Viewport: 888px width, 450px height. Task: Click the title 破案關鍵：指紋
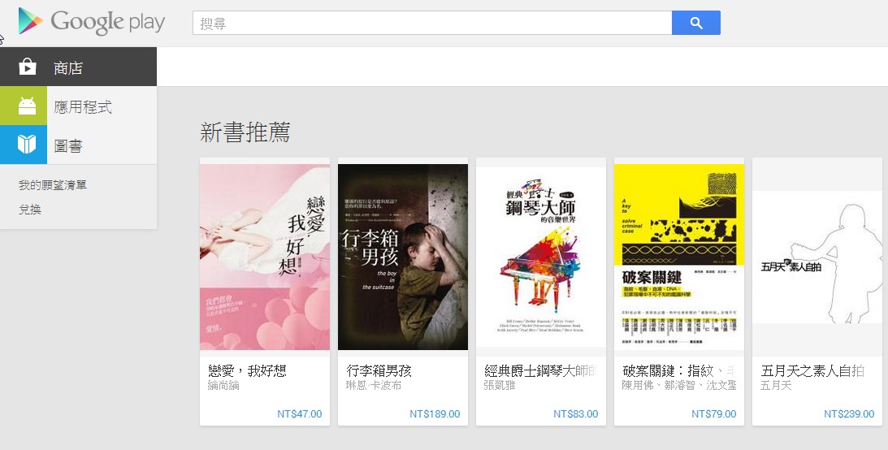pyautogui.click(x=679, y=370)
